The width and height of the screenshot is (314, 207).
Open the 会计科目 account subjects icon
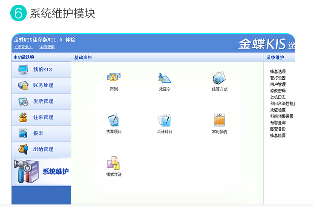click(x=164, y=120)
